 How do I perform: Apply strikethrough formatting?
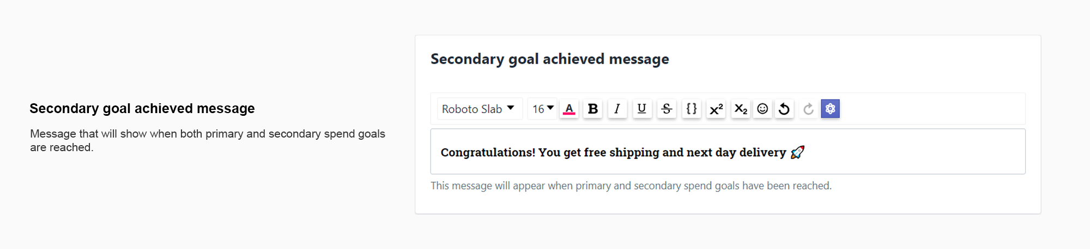(667, 109)
